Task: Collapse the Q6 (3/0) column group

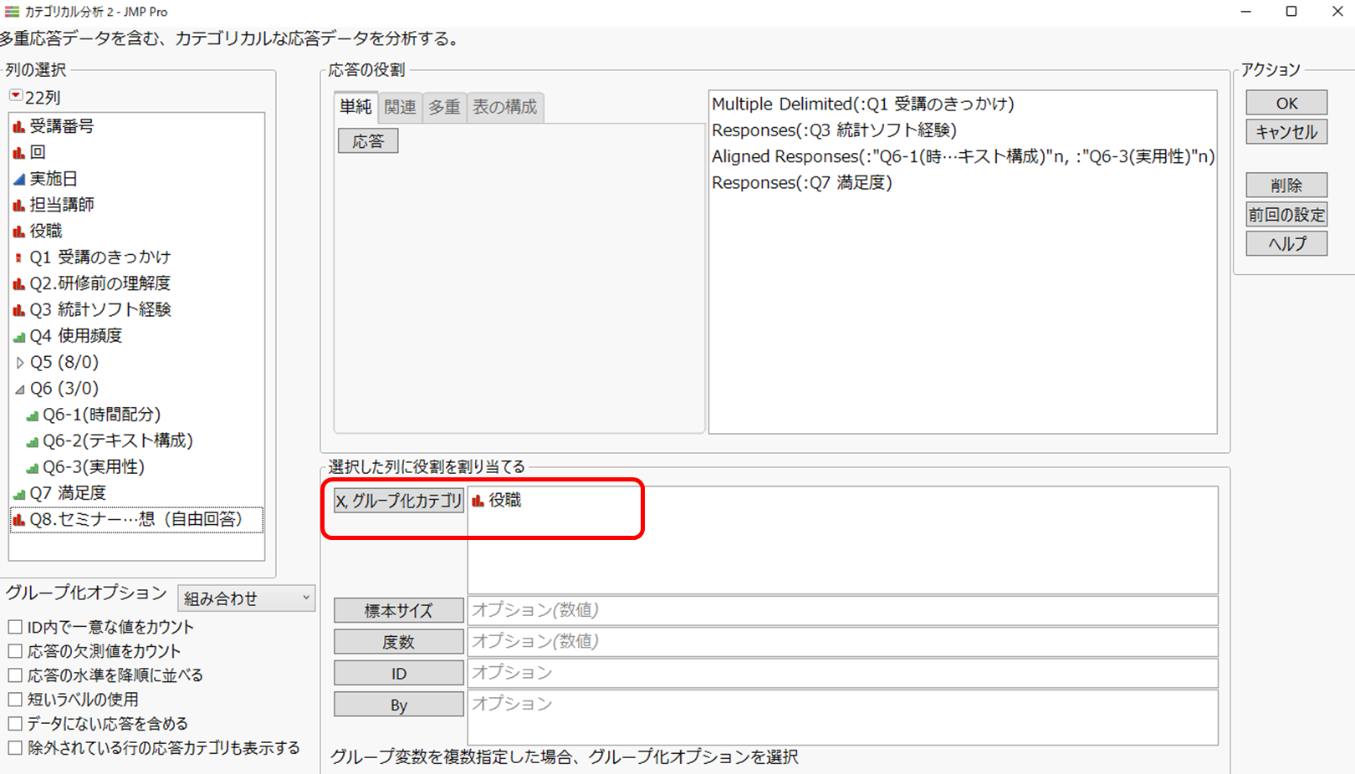Action: point(20,389)
